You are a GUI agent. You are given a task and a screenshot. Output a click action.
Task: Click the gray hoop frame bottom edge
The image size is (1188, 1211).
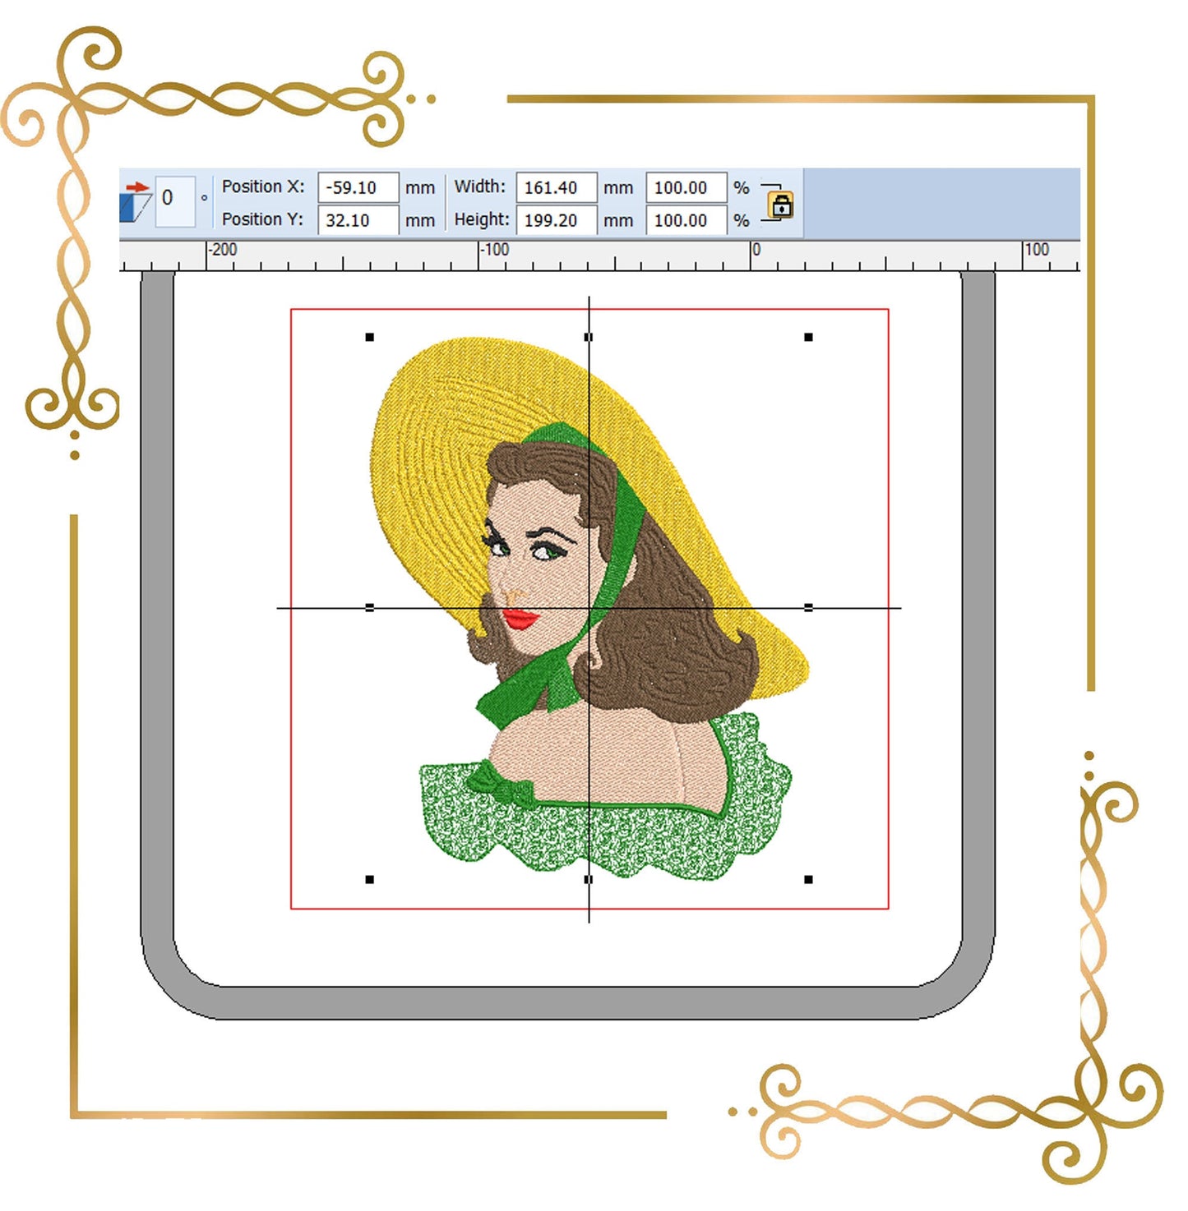click(x=567, y=1003)
